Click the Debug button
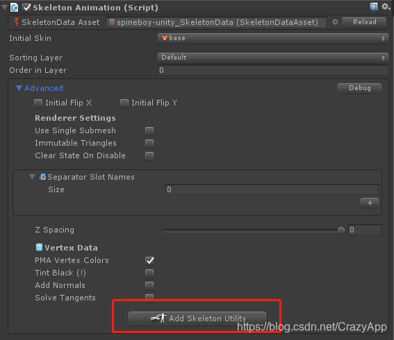Screen dimensions: 394x340 tap(359, 88)
